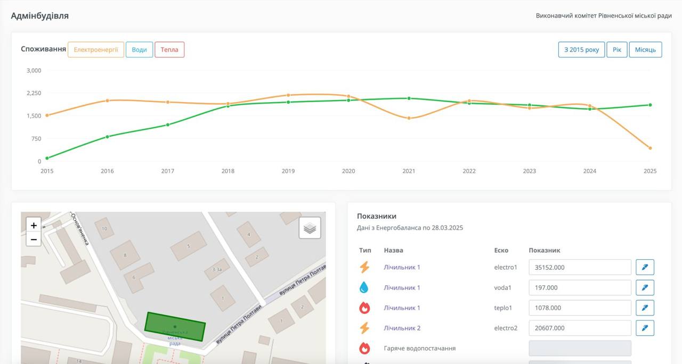Switch chart range to Рік
Image resolution: width=682 pixels, height=364 pixels.
[x=616, y=49]
